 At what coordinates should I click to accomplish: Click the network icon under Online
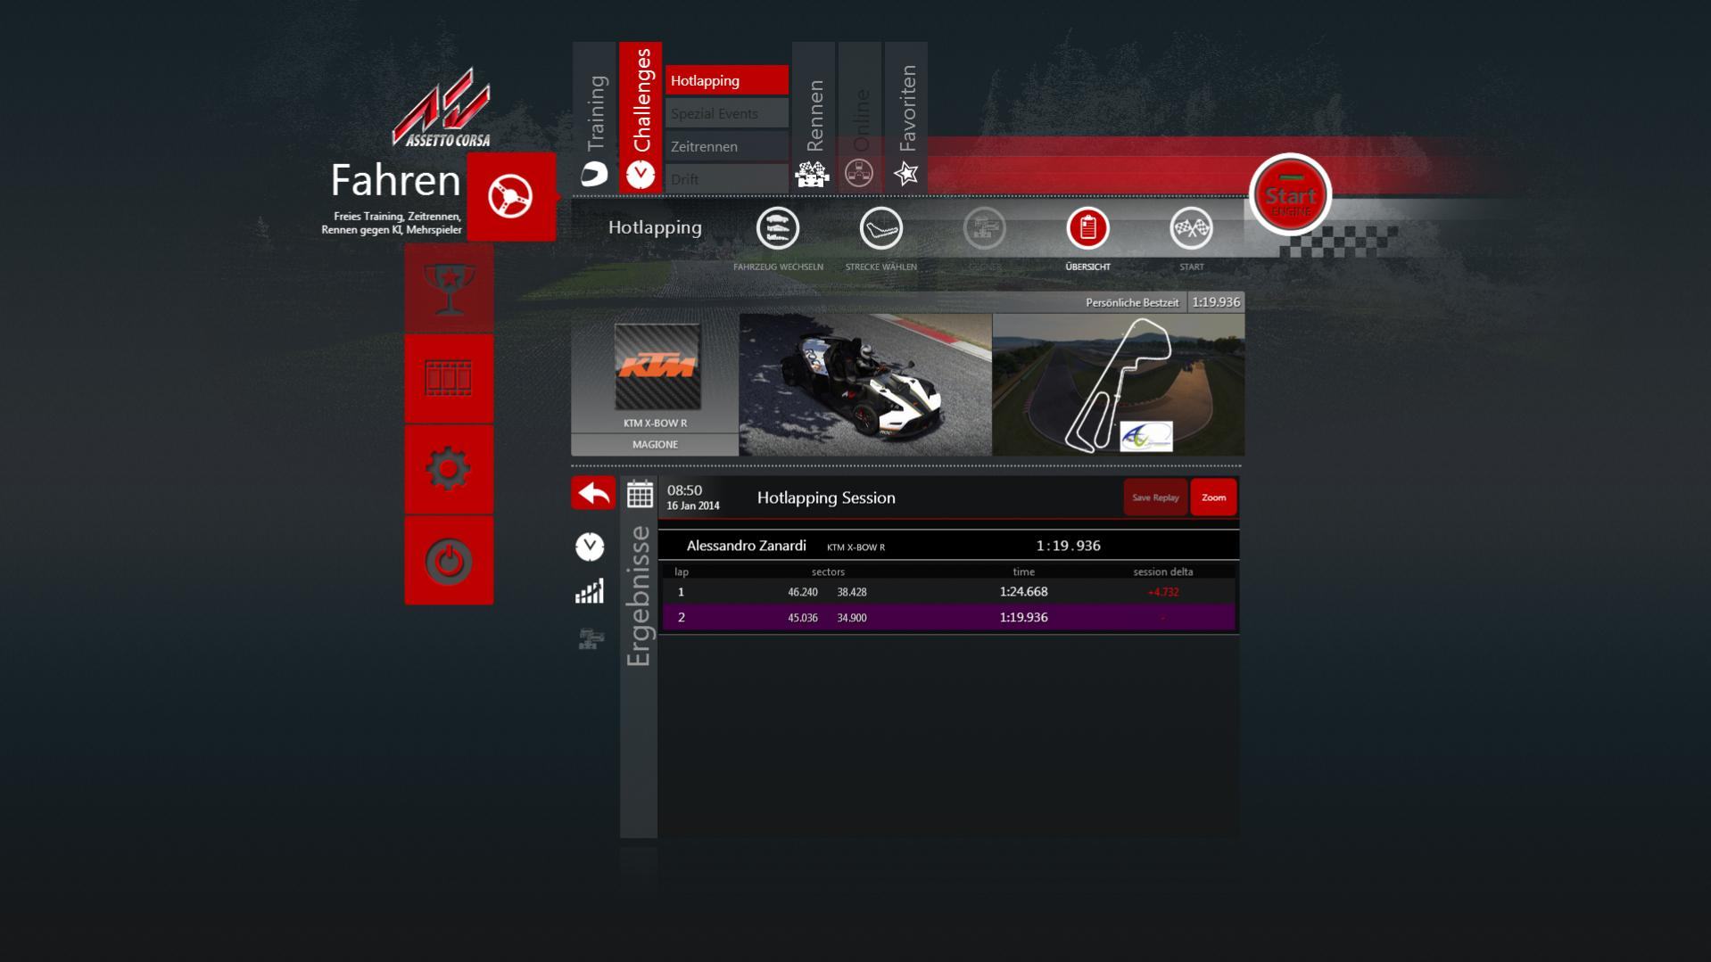point(859,173)
